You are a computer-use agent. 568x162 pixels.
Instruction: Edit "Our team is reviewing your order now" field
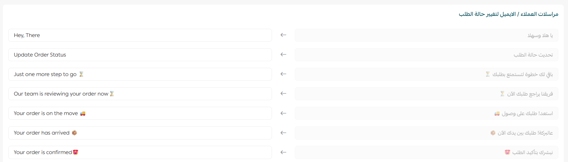tap(140, 94)
